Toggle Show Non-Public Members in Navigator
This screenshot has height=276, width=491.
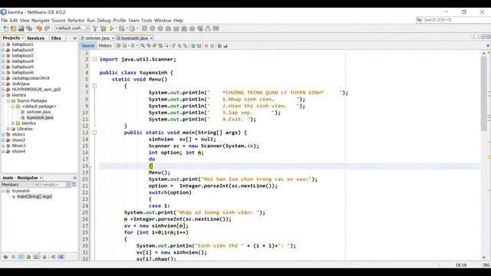coord(28,257)
